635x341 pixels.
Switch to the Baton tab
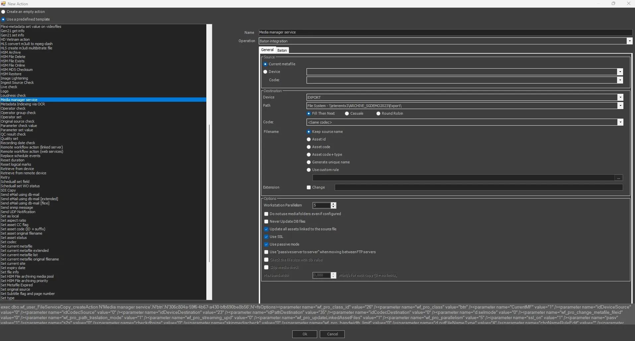[282, 50]
